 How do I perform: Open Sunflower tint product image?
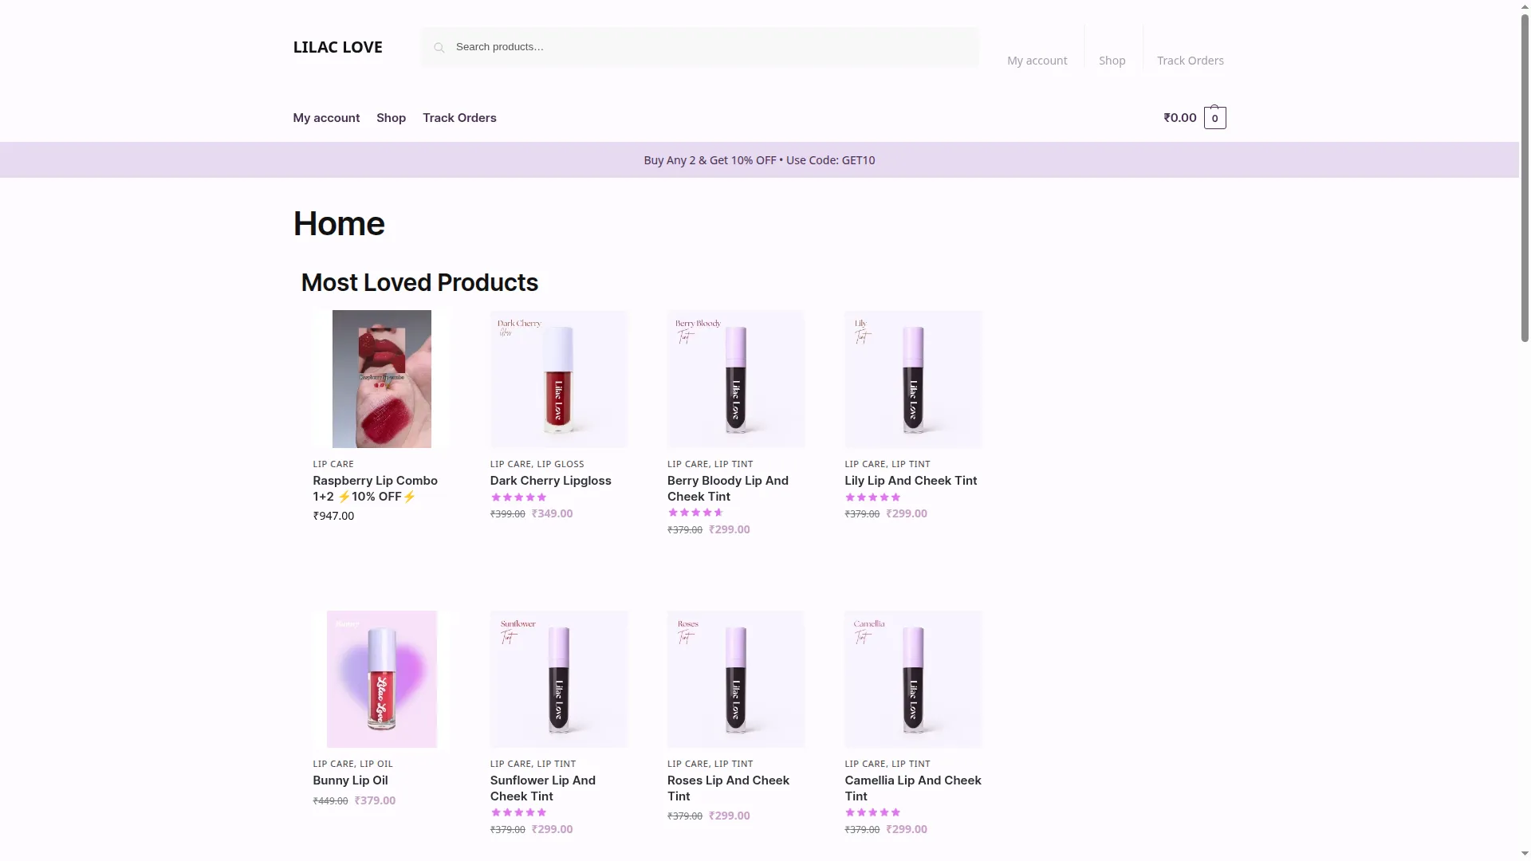click(559, 679)
